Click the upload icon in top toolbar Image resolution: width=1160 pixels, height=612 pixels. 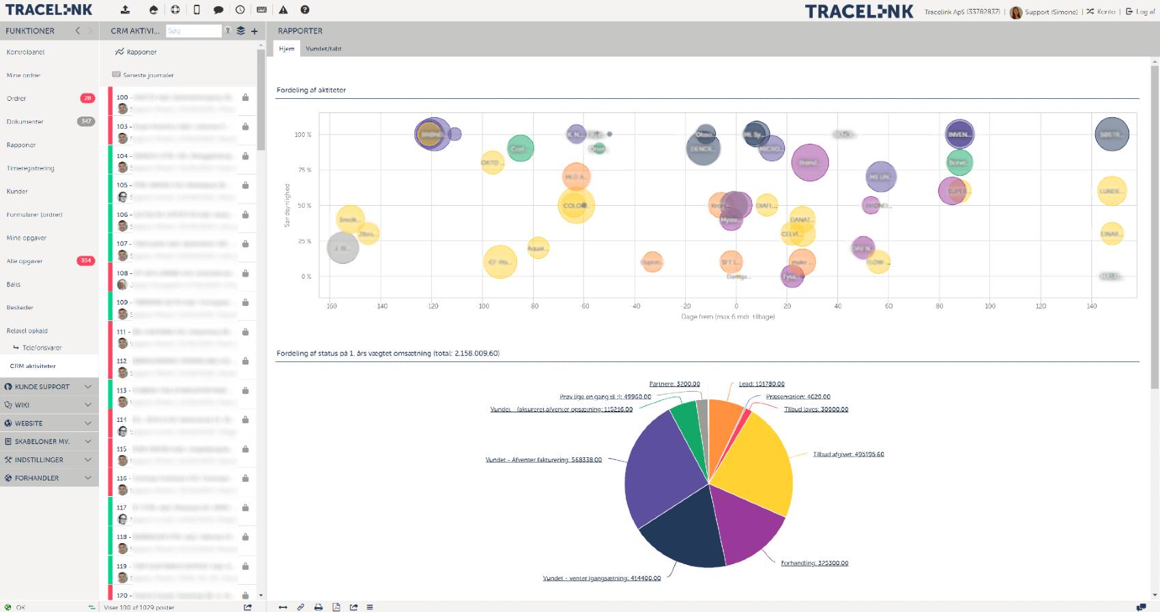click(x=126, y=10)
